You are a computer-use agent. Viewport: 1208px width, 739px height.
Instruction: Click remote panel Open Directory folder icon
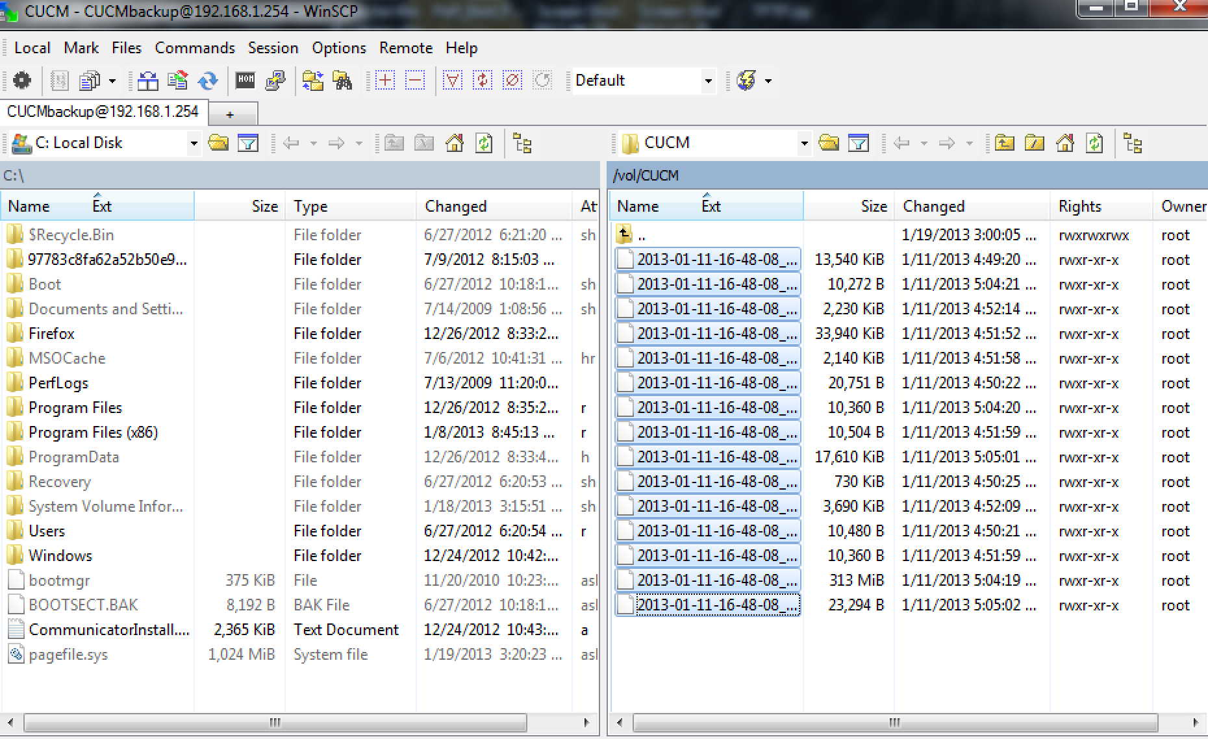tap(829, 143)
